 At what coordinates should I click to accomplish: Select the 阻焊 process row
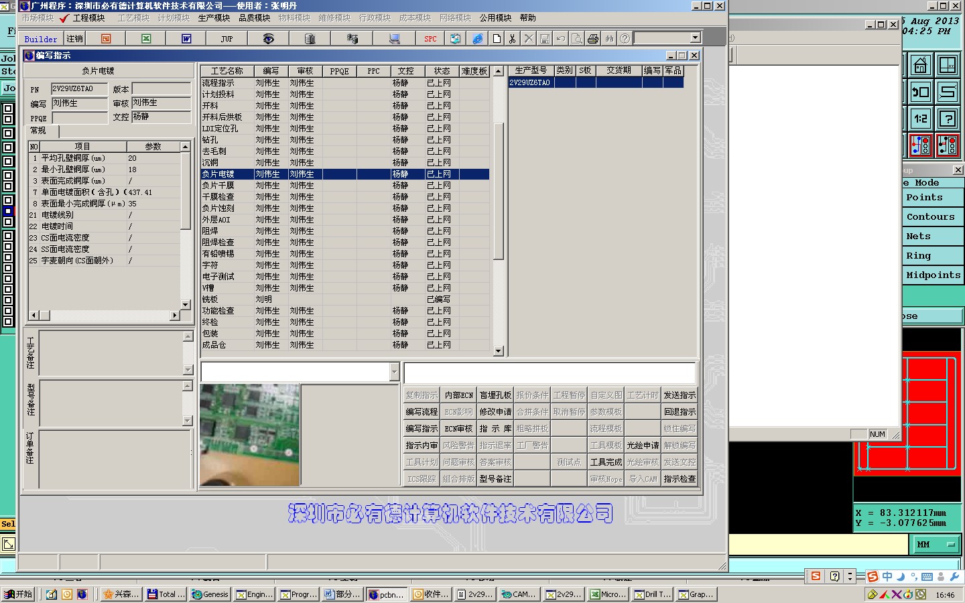pos(345,231)
